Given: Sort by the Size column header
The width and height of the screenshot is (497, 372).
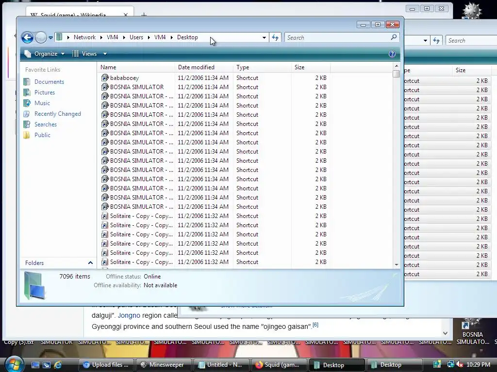Looking at the screenshot, I should point(311,67).
